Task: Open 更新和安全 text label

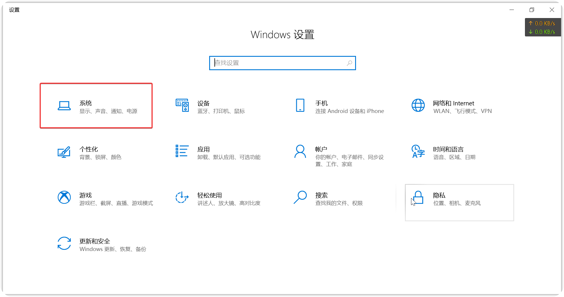Action: (x=95, y=241)
